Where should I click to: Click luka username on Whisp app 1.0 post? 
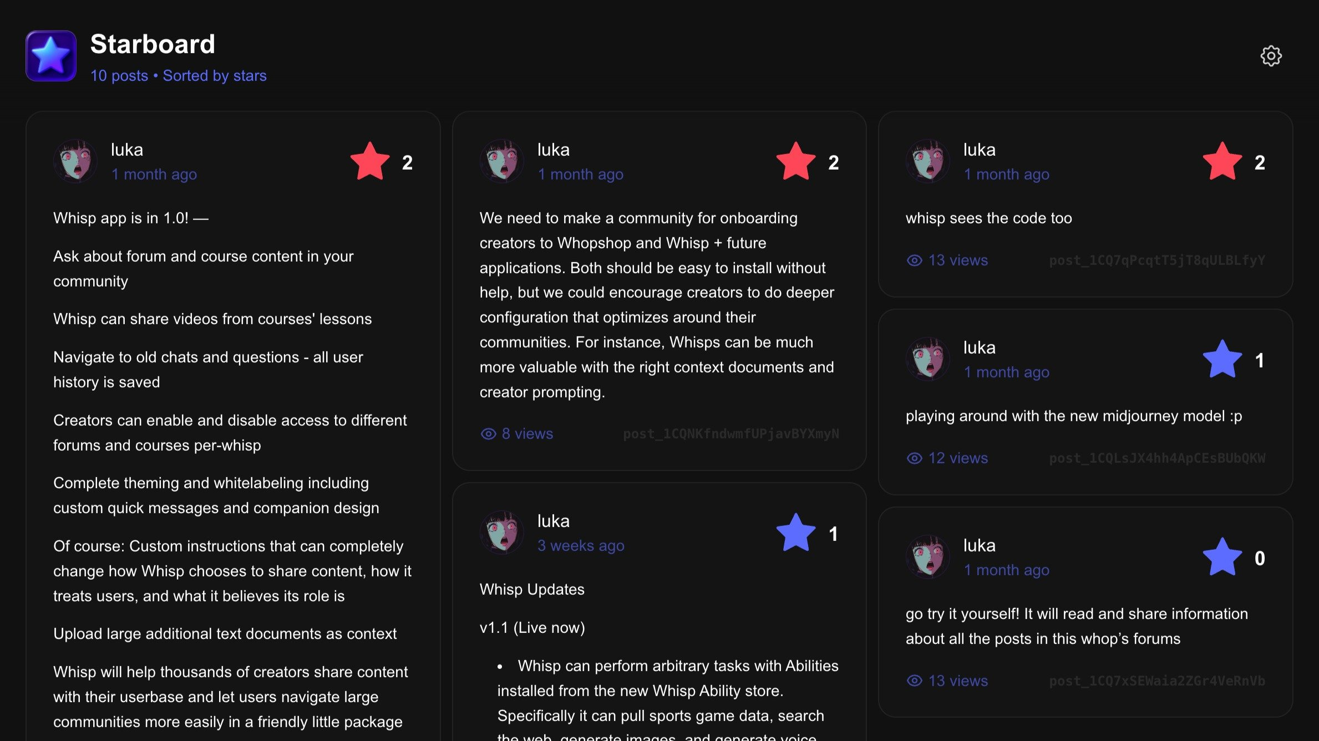tap(127, 150)
